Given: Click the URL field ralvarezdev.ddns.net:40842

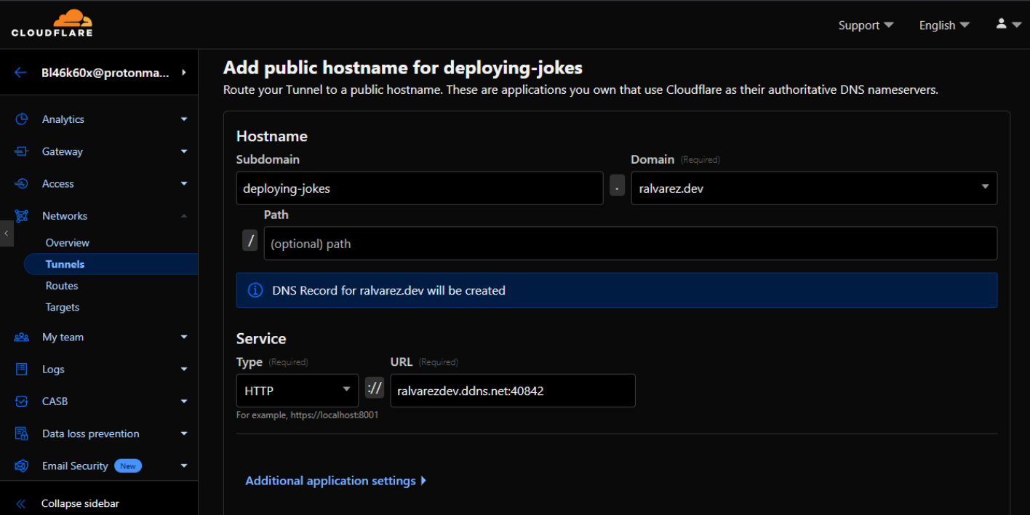Looking at the screenshot, I should point(513,391).
